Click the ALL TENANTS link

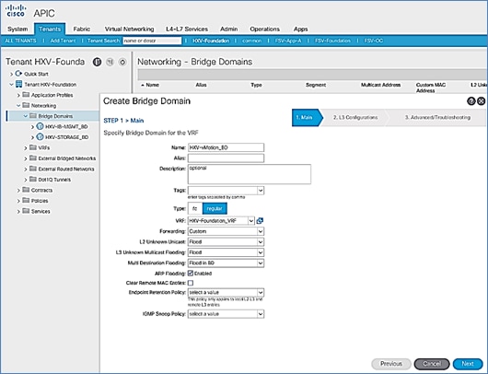20,41
